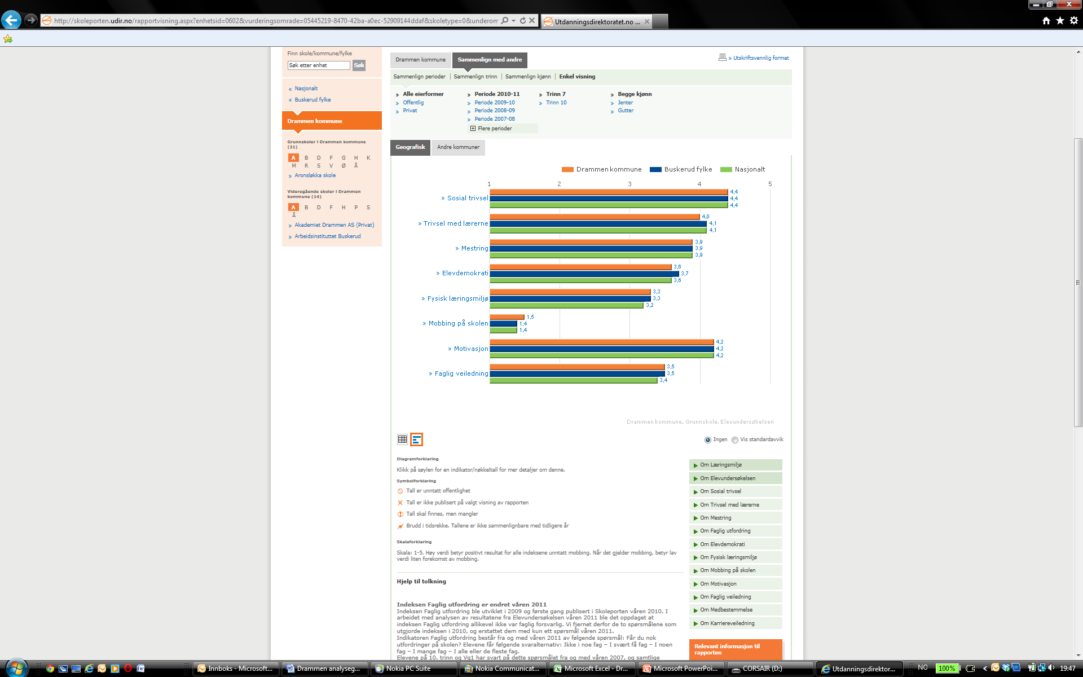The width and height of the screenshot is (1083, 677).
Task: Click the browser address bar URL
Action: click(x=275, y=21)
